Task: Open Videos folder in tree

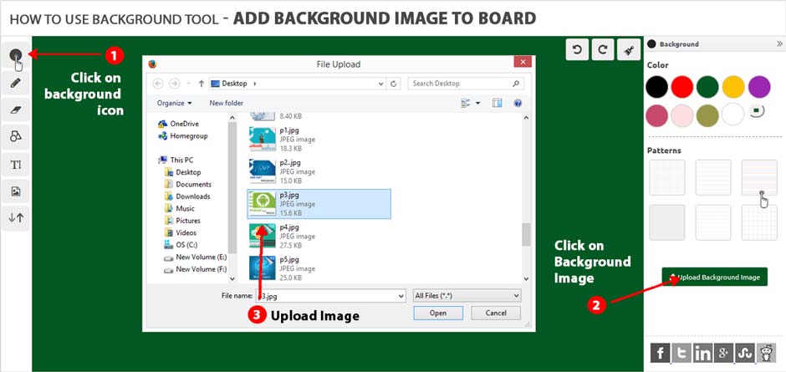Action: (x=181, y=232)
